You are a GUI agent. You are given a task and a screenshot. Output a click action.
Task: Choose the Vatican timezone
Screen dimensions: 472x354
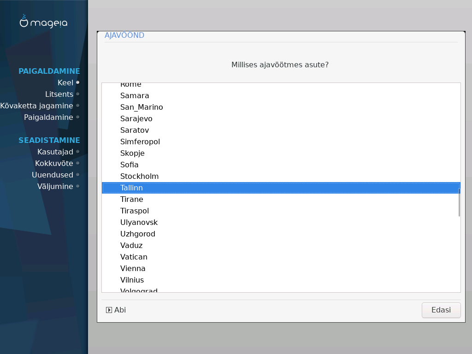click(x=134, y=257)
